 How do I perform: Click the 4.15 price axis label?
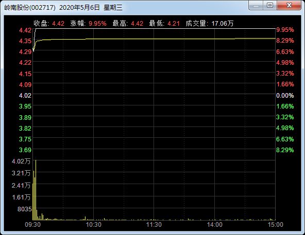(x=25, y=74)
